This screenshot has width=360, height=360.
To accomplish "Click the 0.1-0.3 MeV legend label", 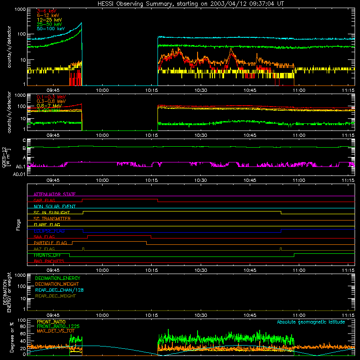I will (51, 97).
